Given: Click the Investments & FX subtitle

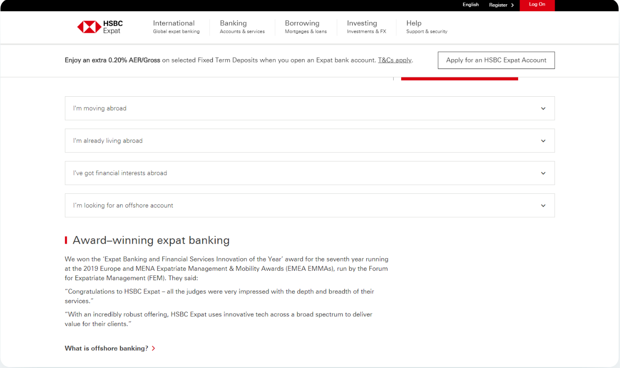Looking at the screenshot, I should coord(366,31).
